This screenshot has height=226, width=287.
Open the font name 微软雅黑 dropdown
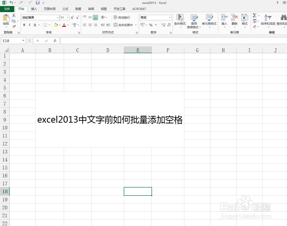coord(58,18)
